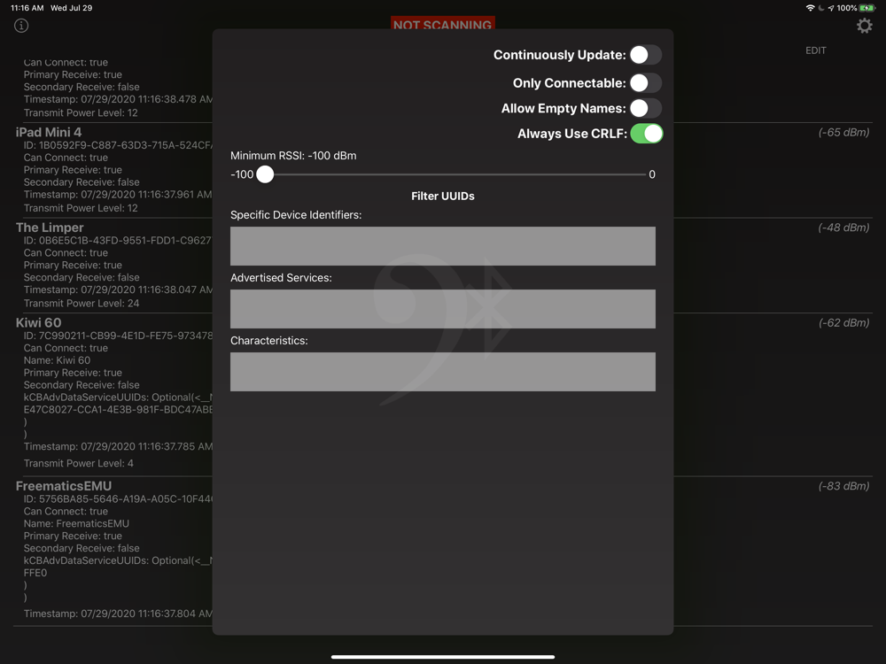Viewport: 886px width, 664px height.
Task: Tap the battery indicator icon
Action: (x=867, y=8)
